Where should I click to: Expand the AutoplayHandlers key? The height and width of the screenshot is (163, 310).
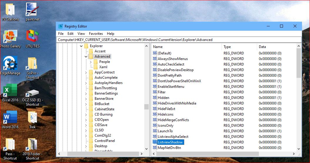[86, 83]
